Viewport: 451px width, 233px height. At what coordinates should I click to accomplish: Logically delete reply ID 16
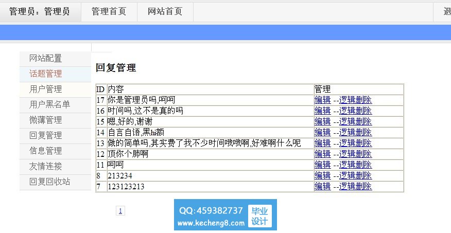(356, 111)
